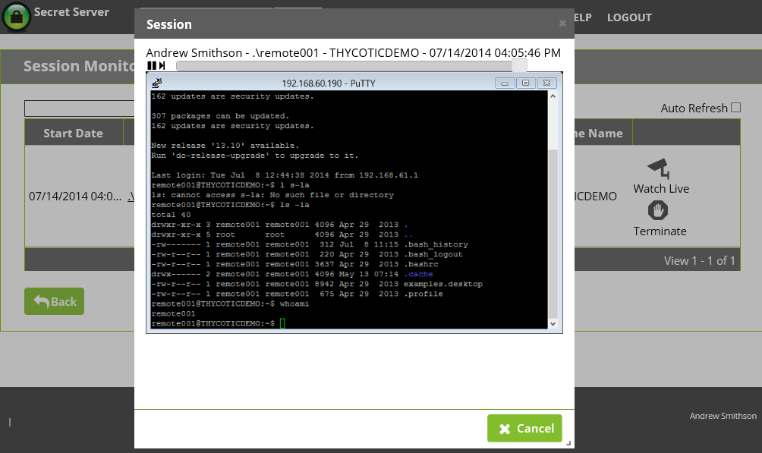Click the Terminate stop-hand icon

[x=658, y=210]
